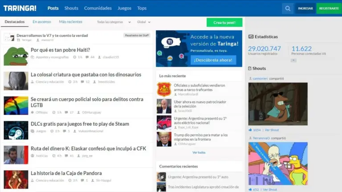The width and height of the screenshot is (342, 192).
Task: Open La colosal criatura dinosaurios post
Action: (86, 75)
